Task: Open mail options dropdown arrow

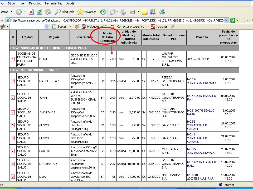Action: point(117,12)
